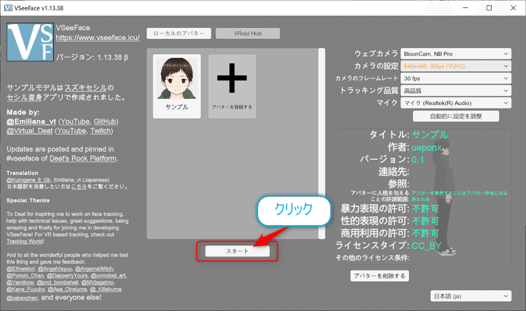Open the カメラの設定 dropdown 640x480
This screenshot has height=311, width=526.
coord(456,66)
